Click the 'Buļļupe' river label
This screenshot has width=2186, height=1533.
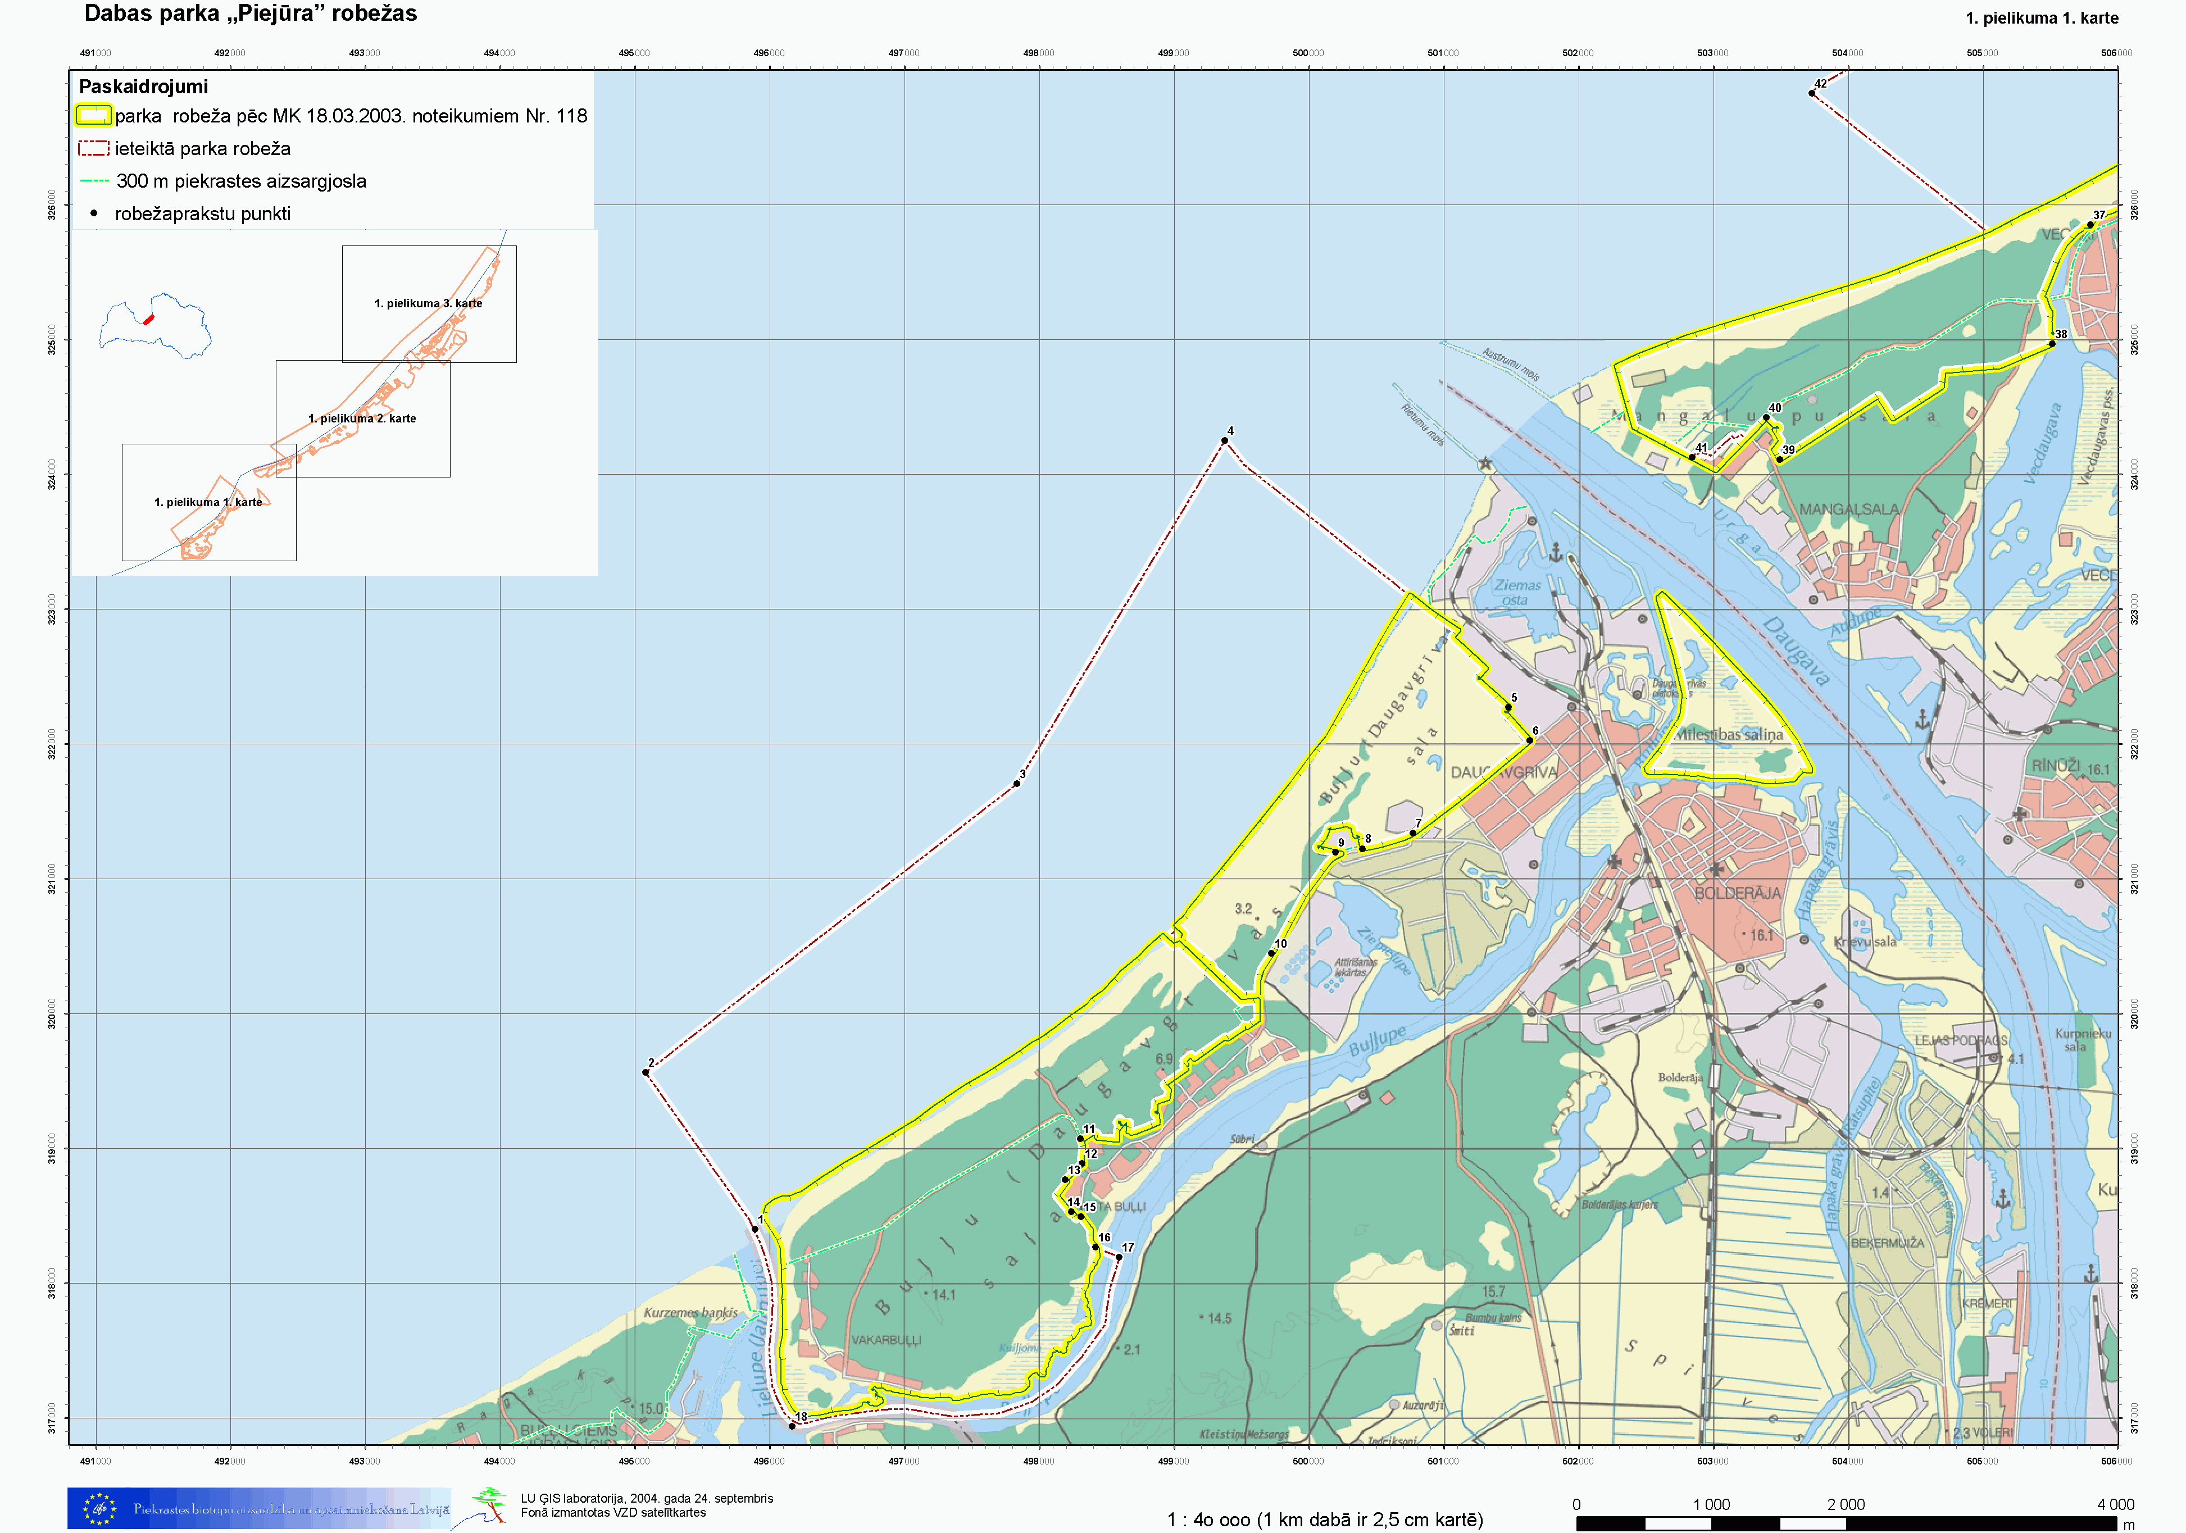(x=1377, y=1040)
